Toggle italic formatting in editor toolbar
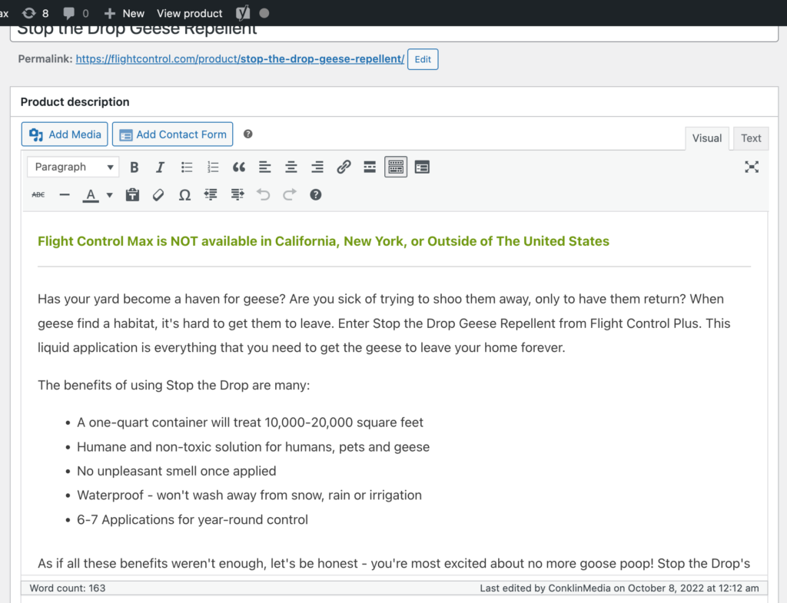This screenshot has height=603, width=787. 160,167
